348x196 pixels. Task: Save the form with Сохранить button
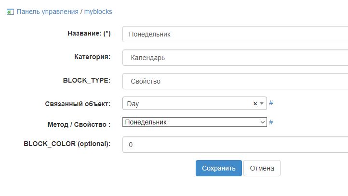(219, 168)
